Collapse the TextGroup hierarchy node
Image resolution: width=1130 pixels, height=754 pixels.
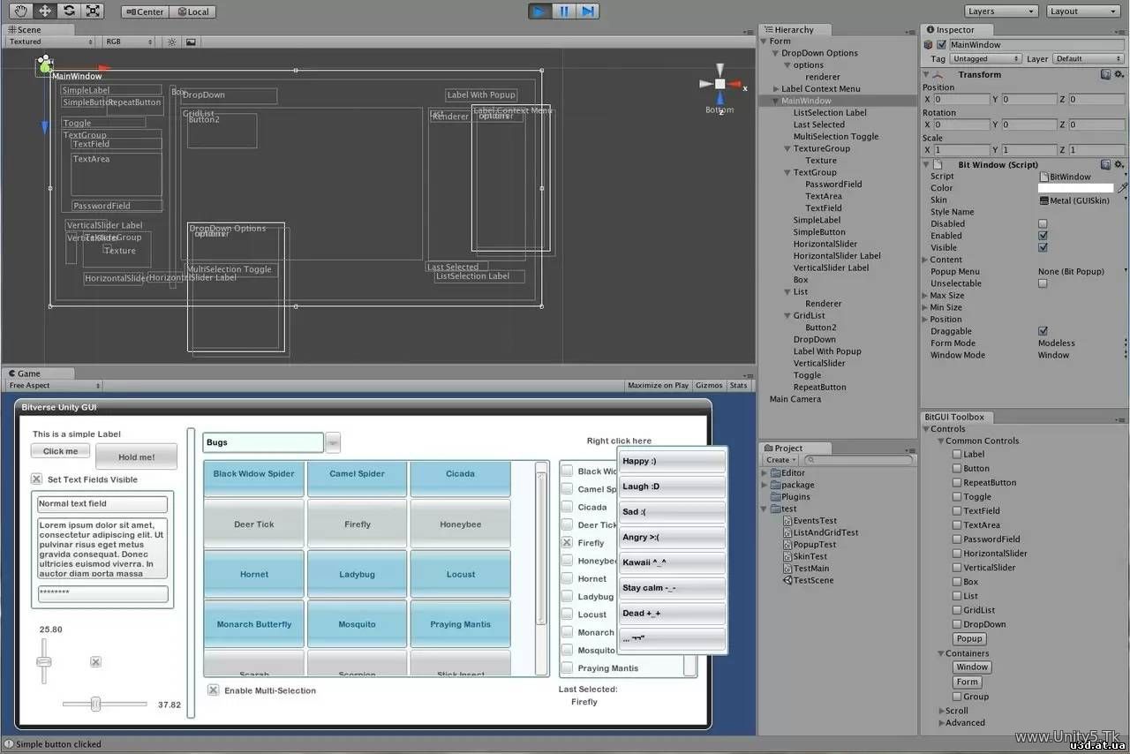(787, 172)
